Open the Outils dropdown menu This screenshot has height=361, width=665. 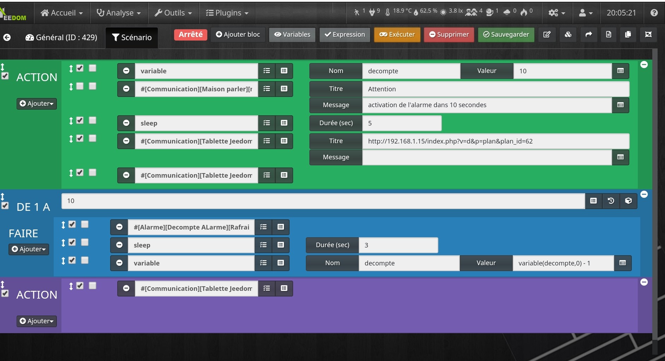tap(173, 13)
